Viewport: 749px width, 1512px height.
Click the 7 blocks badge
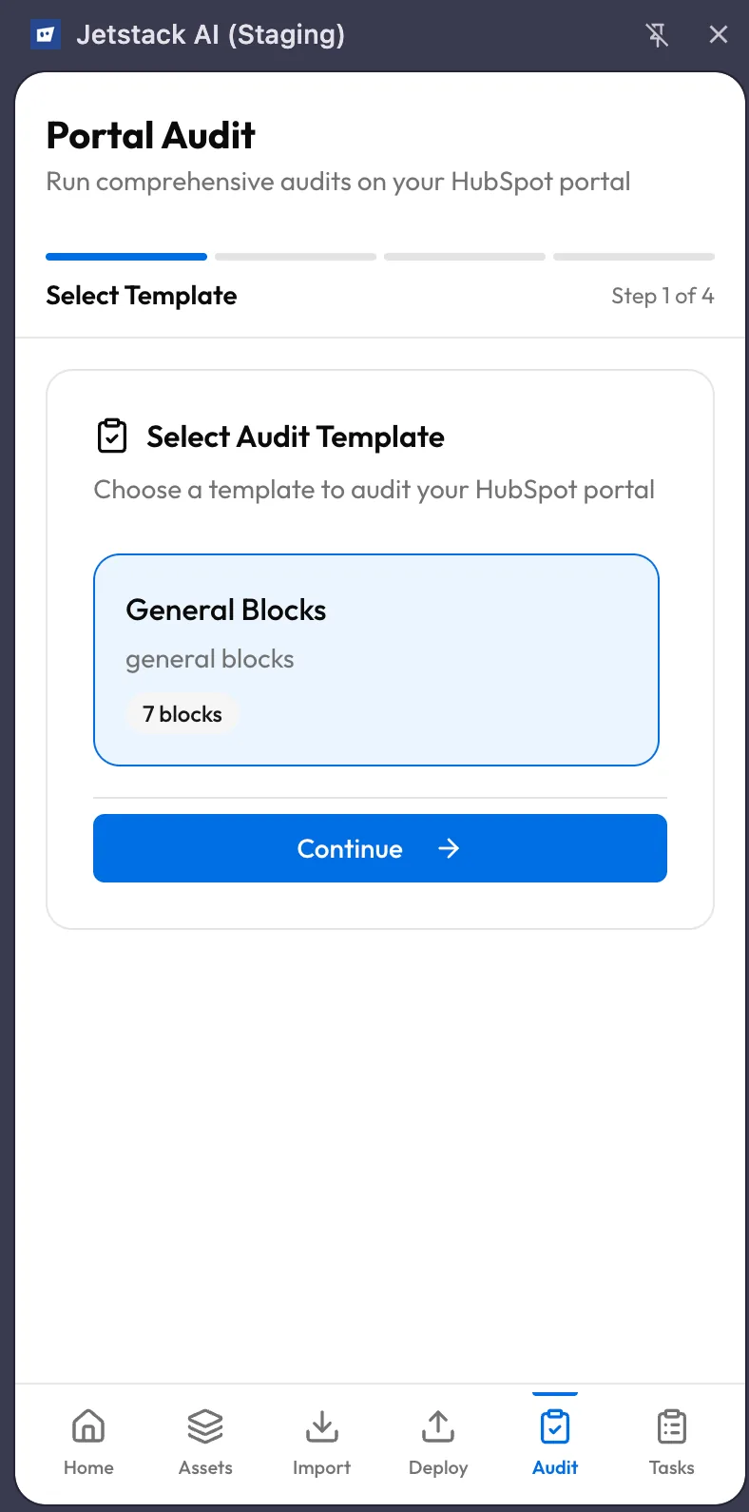(182, 714)
